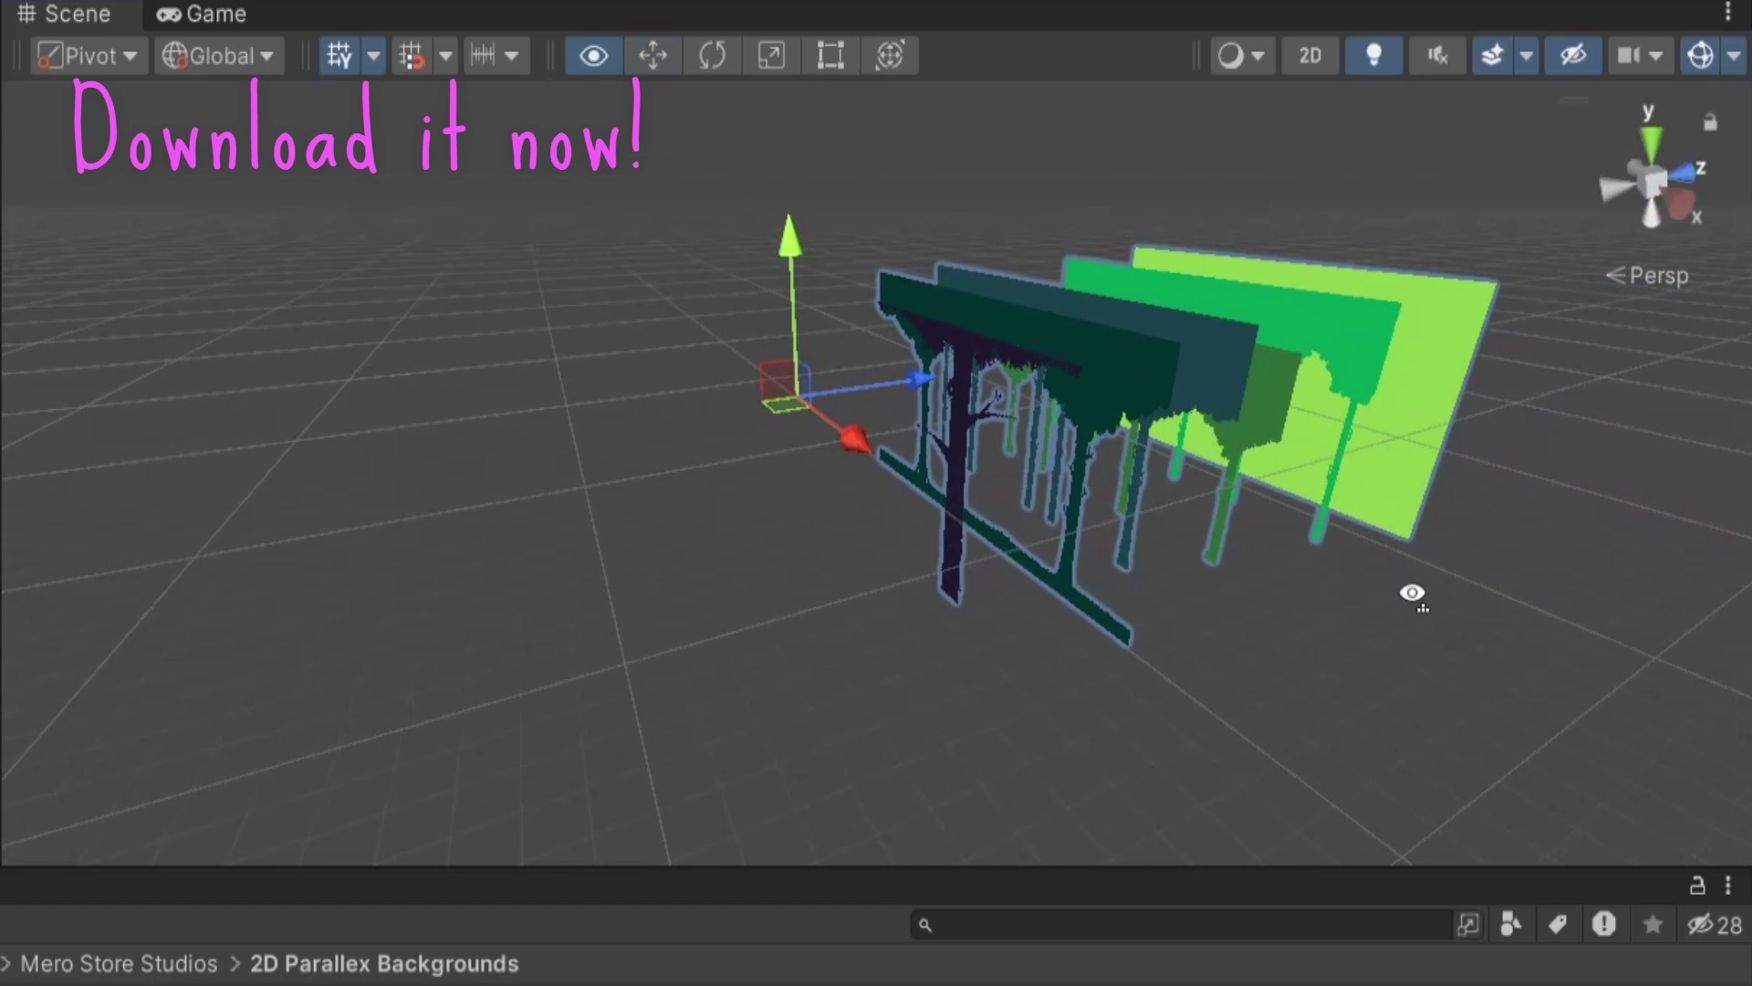Open Project panel more options menu
This screenshot has height=986, width=1752.
(1727, 886)
